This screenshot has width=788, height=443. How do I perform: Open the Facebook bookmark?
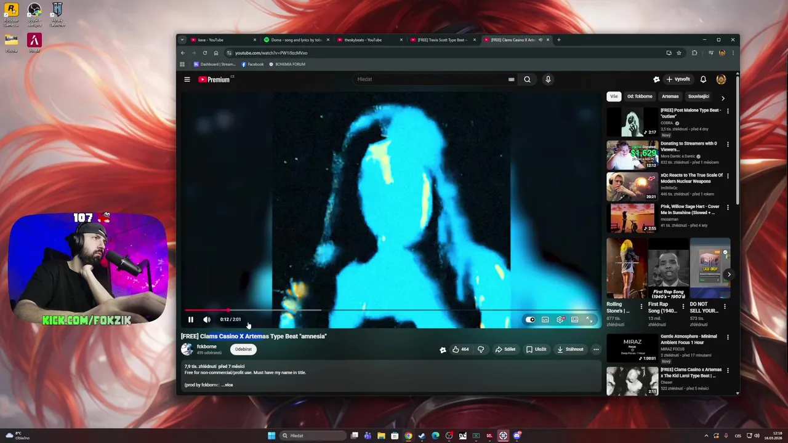click(252, 64)
